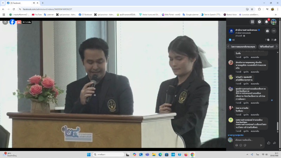Open the page profile picture in post header
This screenshot has height=158, width=281.
coord(231,31)
